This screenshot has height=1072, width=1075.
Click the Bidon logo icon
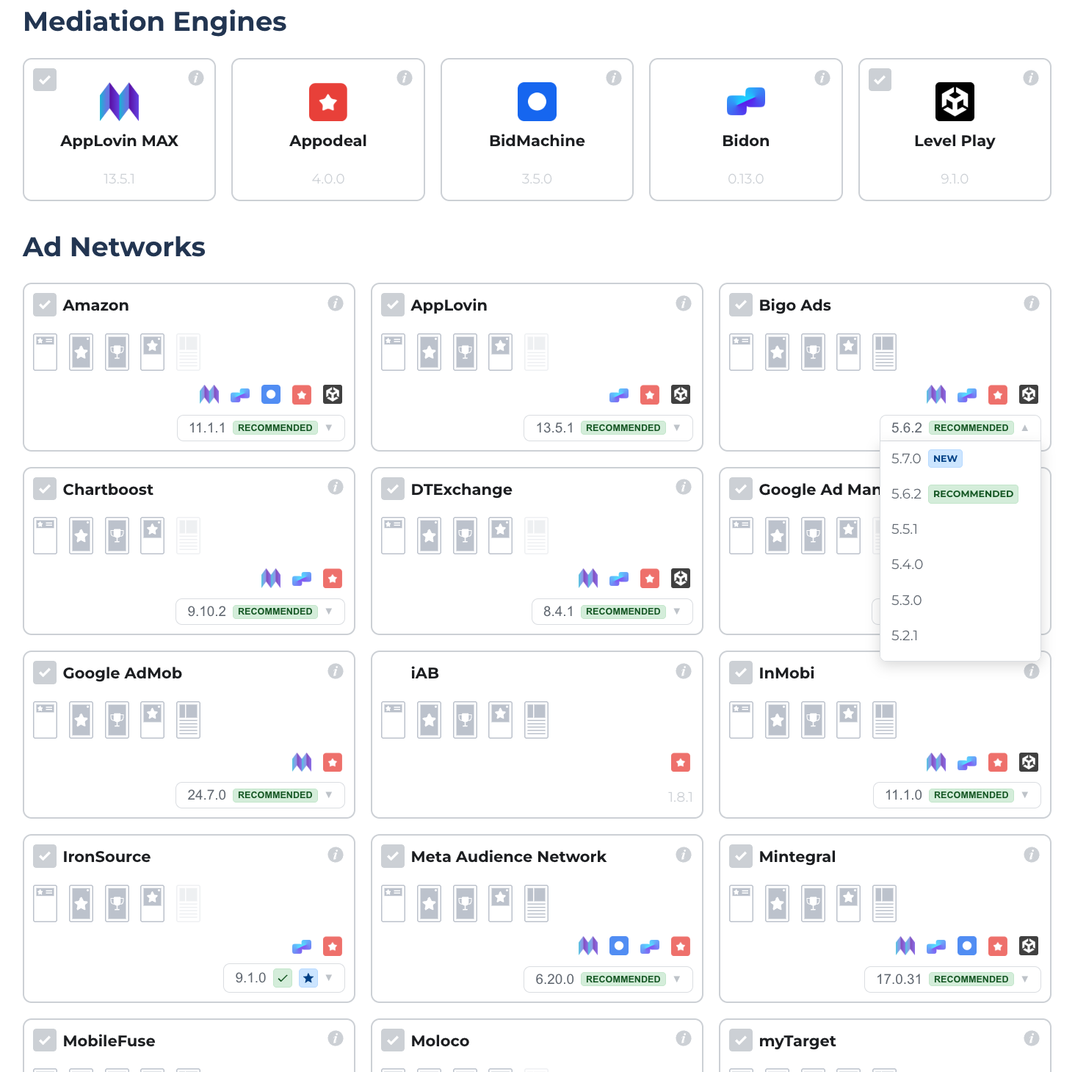[745, 101]
